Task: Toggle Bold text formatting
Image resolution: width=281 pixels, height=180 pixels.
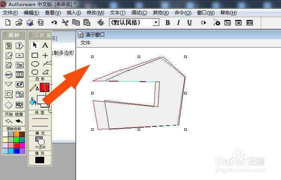Action: tap(168, 23)
